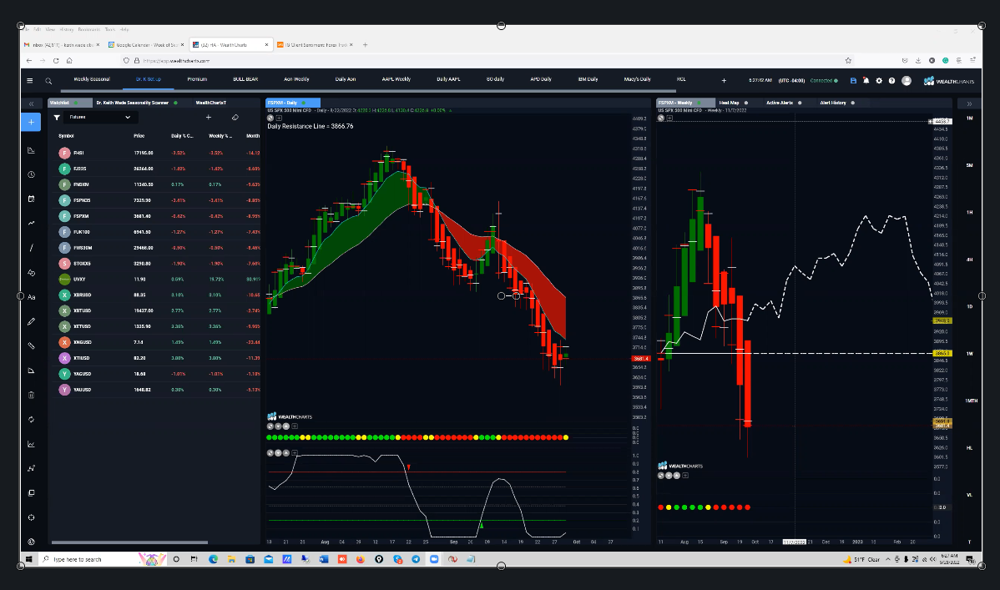
Task: Add a symbol with the watchlist plus icon
Action: tap(209, 118)
